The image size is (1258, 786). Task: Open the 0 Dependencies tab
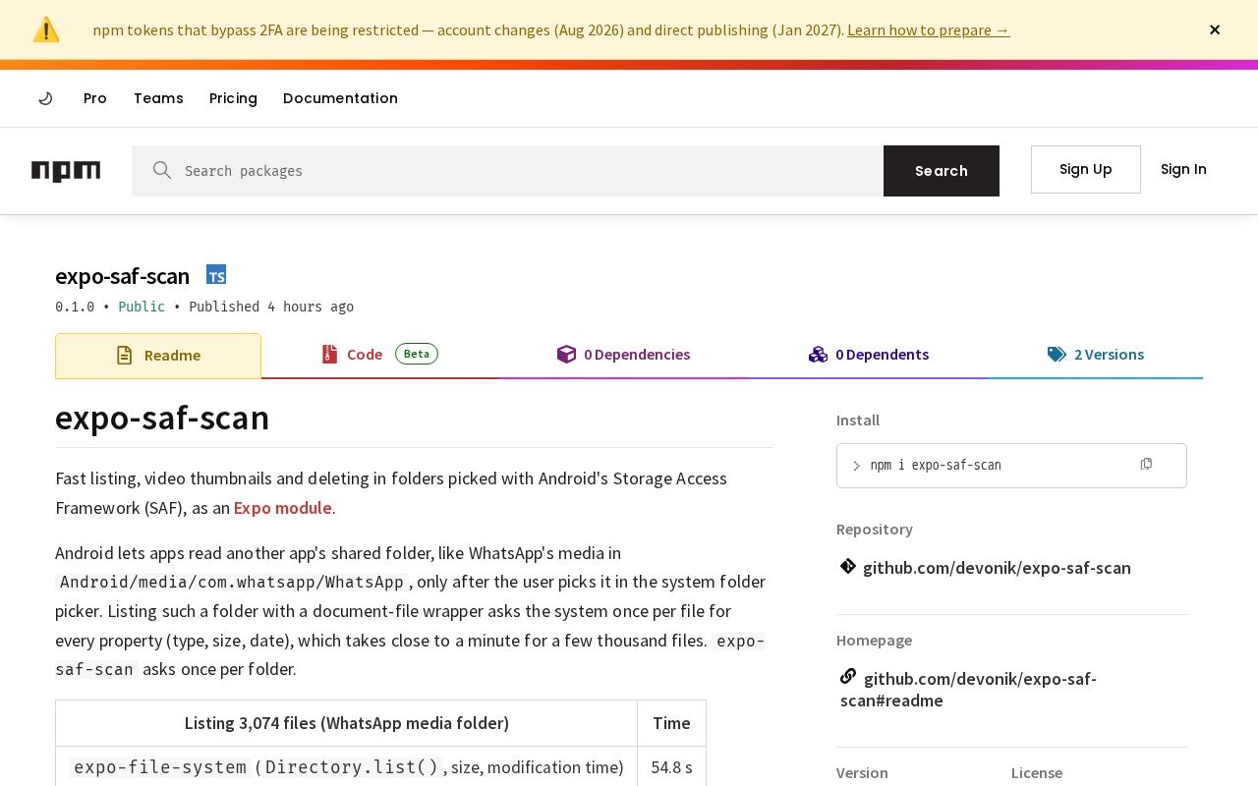tap(623, 355)
